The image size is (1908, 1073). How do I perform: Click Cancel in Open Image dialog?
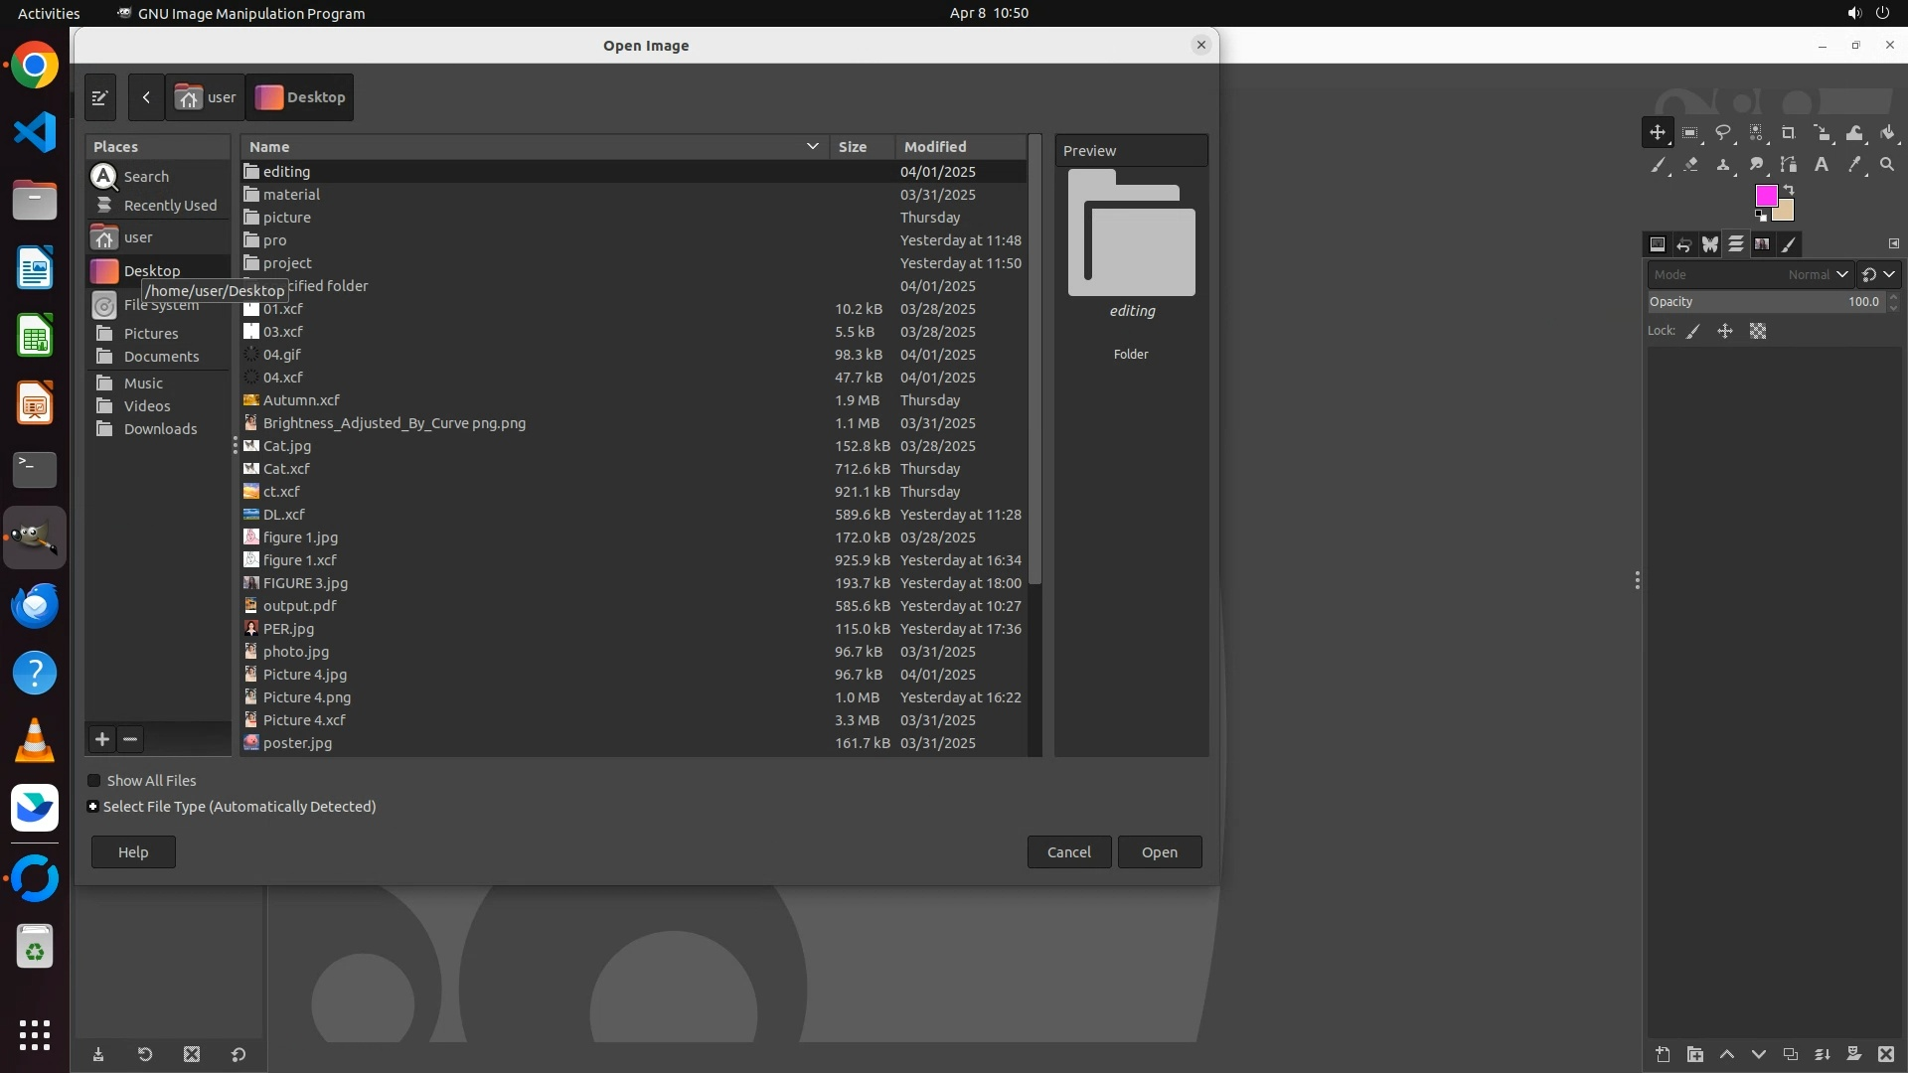[1068, 852]
